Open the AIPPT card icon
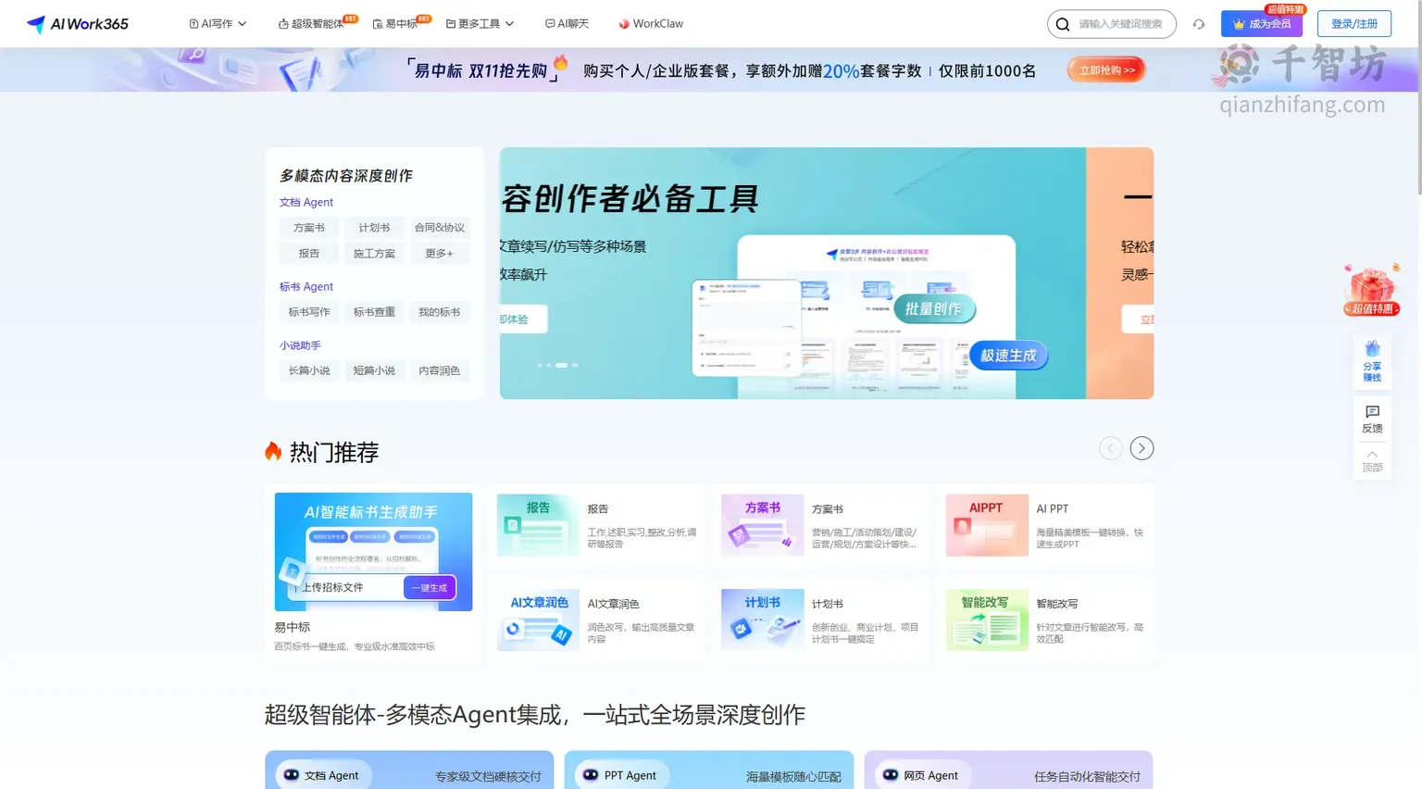Viewport: 1422px width, 789px height. (987, 525)
